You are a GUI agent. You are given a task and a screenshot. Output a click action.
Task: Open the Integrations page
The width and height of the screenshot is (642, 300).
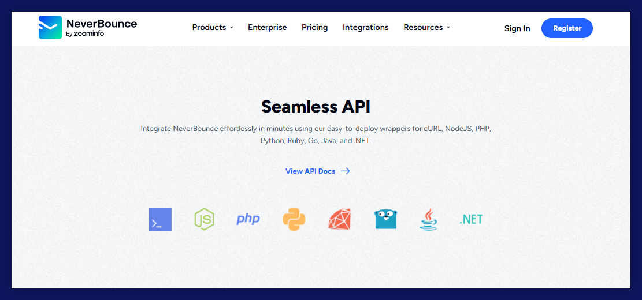click(366, 27)
